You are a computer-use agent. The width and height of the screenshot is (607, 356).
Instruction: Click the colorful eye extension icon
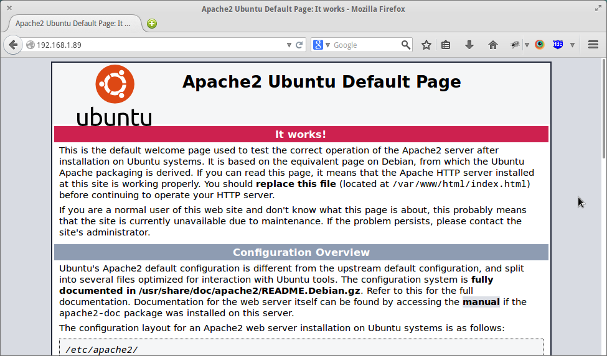[x=540, y=45]
